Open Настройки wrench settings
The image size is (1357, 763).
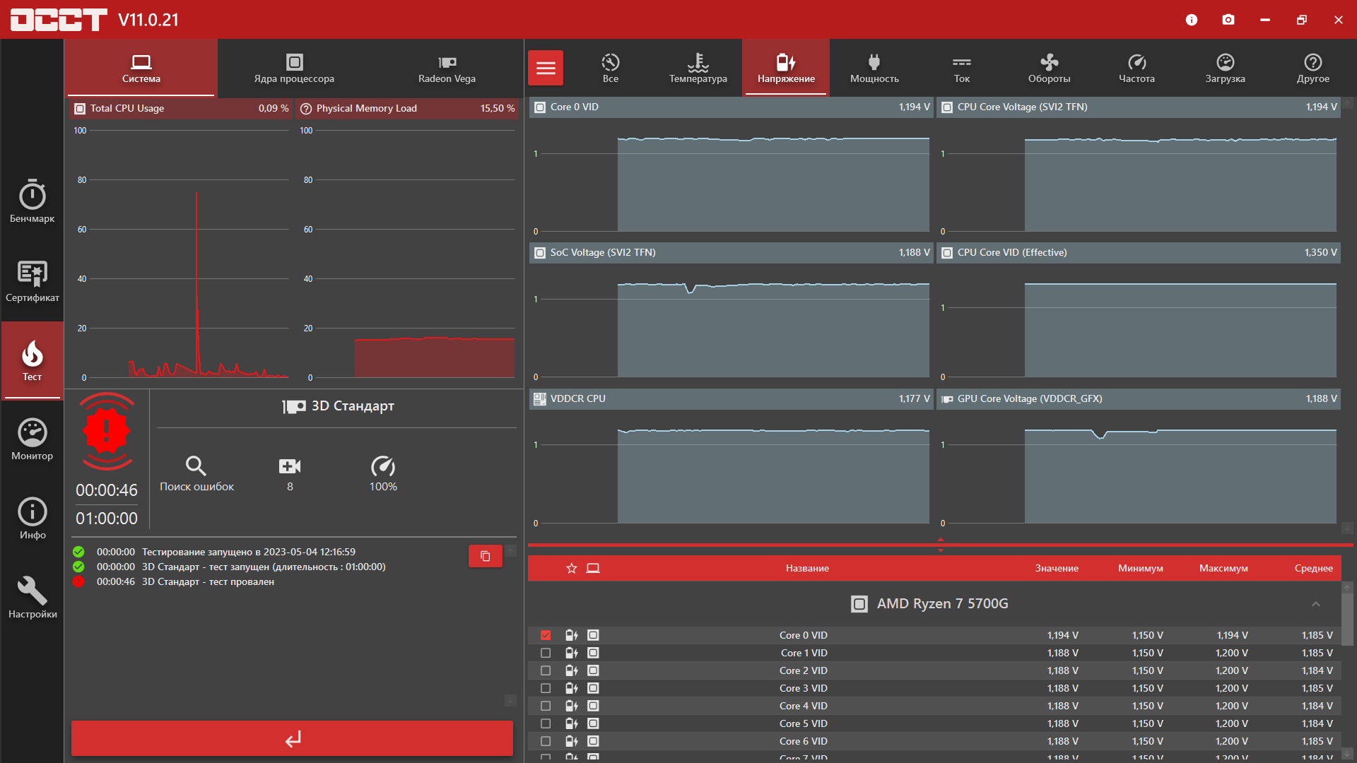pos(33,597)
